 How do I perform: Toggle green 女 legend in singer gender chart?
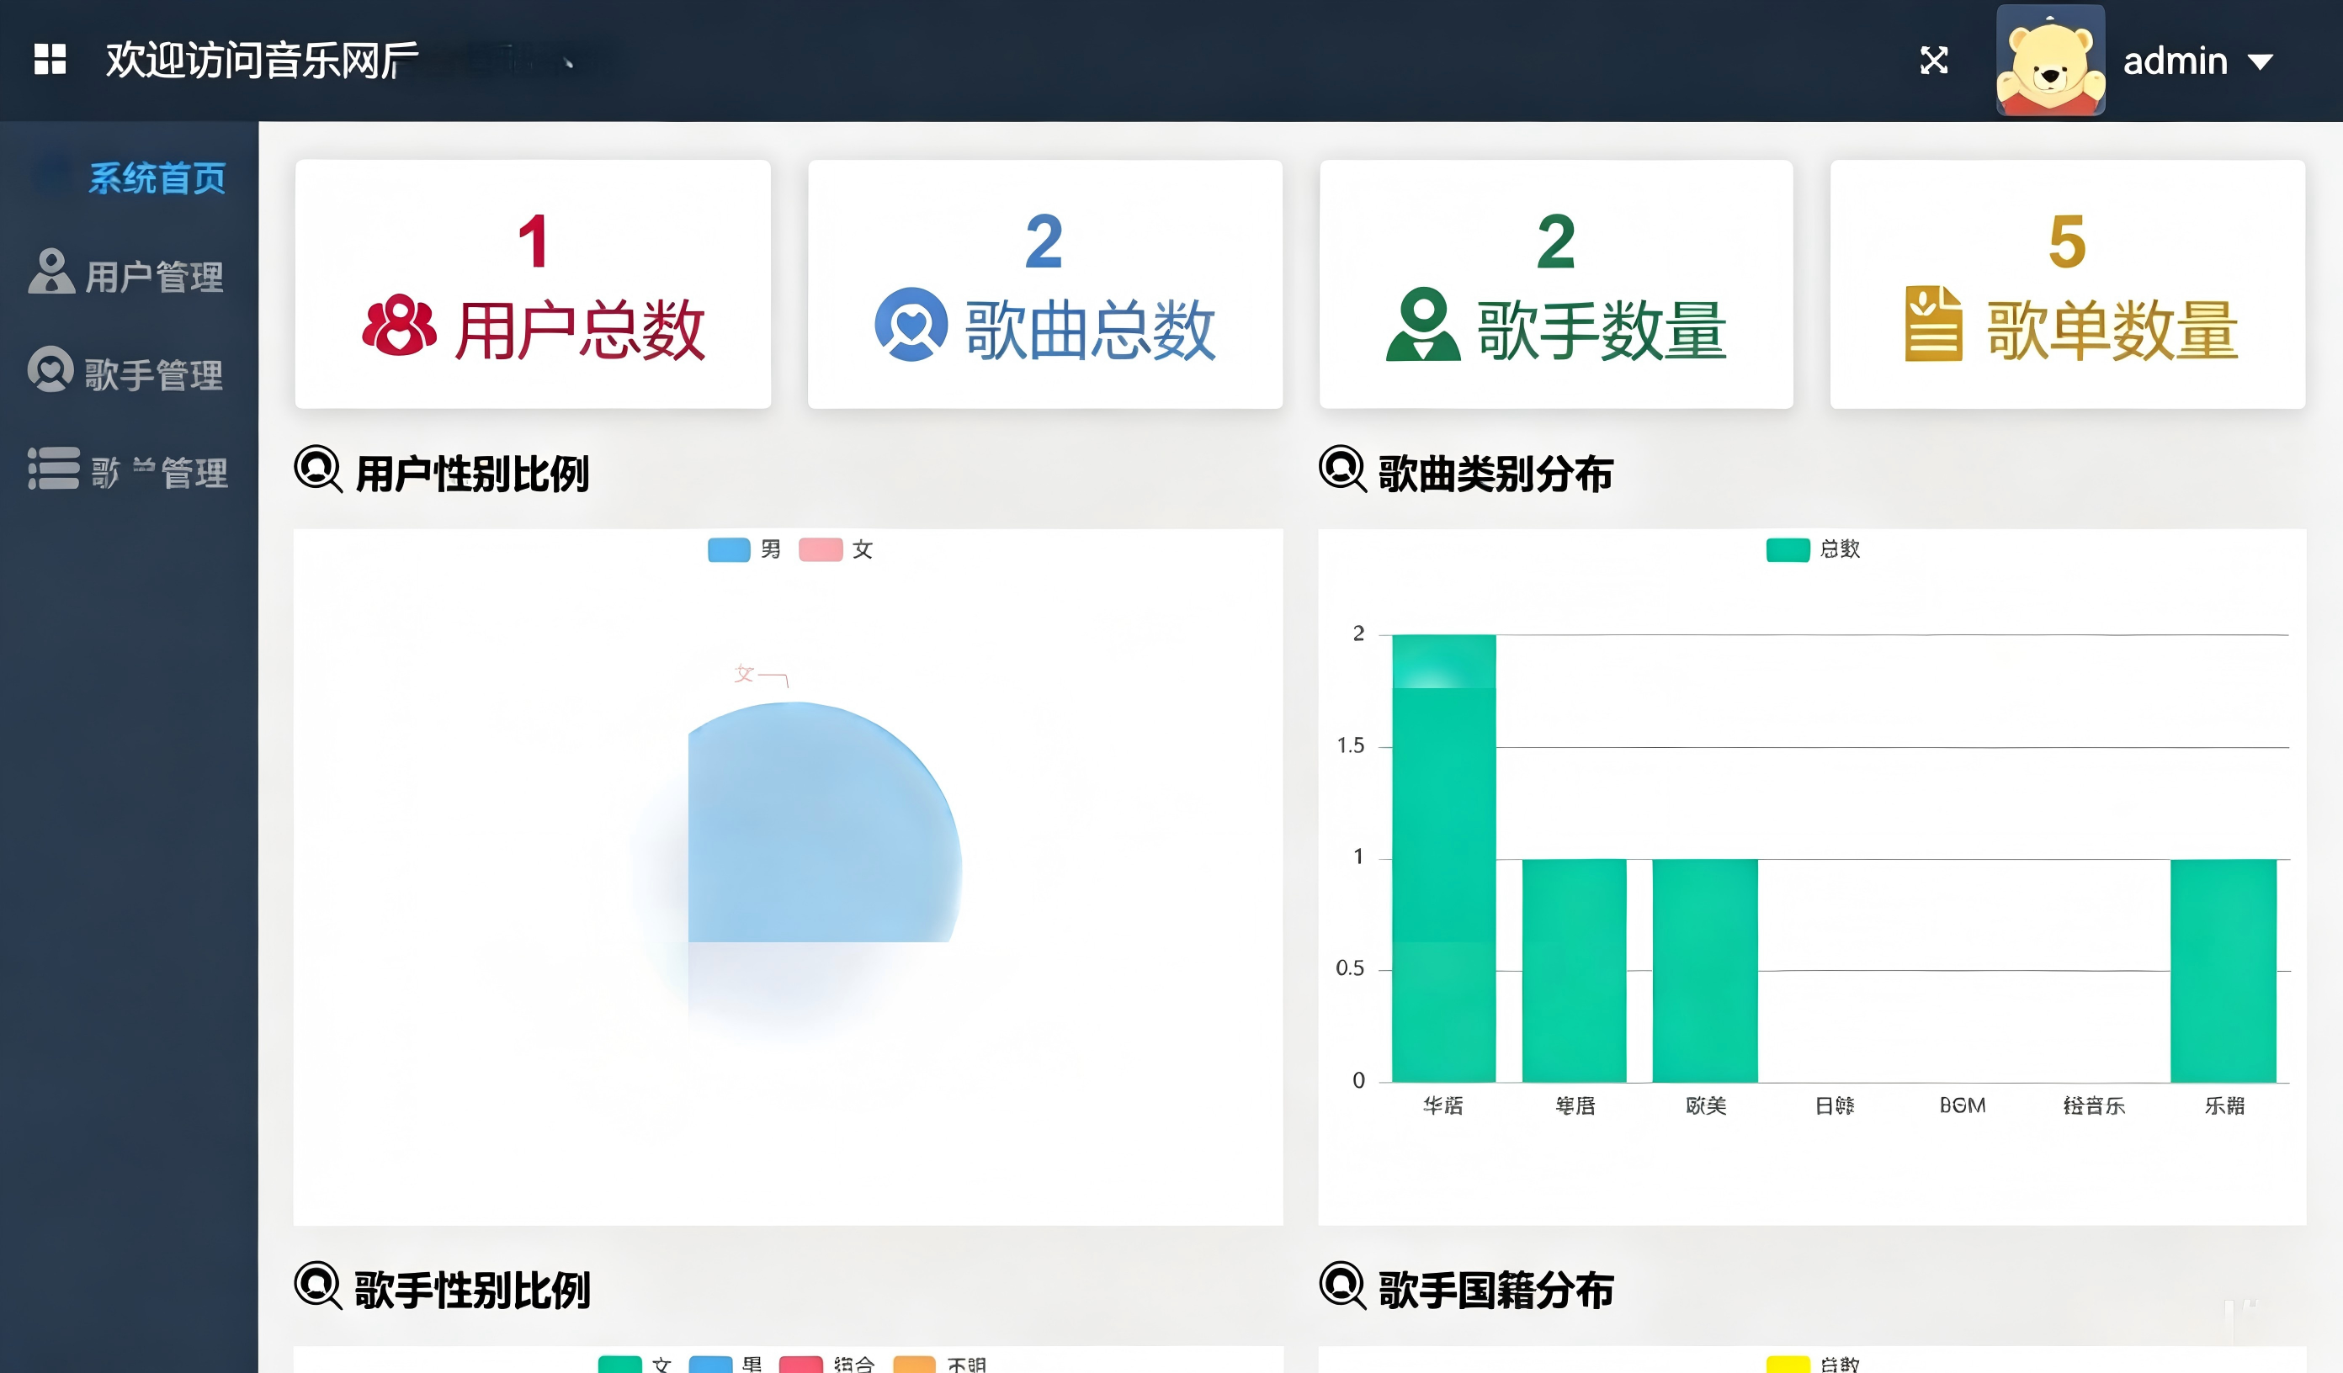tap(635, 1364)
